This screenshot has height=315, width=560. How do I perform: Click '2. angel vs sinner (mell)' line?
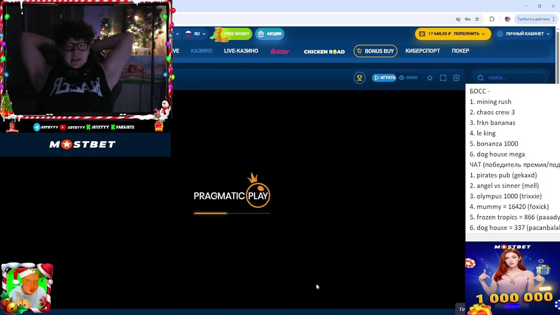click(x=504, y=185)
